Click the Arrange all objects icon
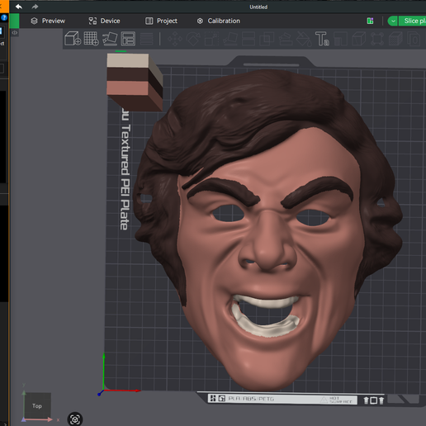 coord(128,39)
